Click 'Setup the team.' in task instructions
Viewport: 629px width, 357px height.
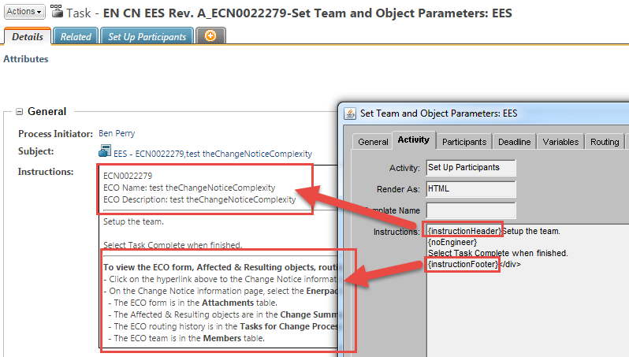[x=133, y=221]
